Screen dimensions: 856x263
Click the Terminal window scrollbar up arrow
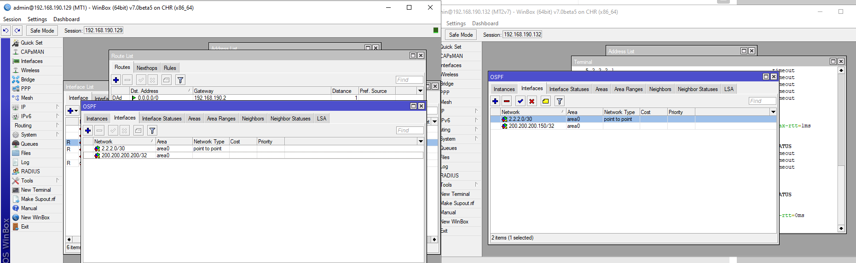coord(841,70)
